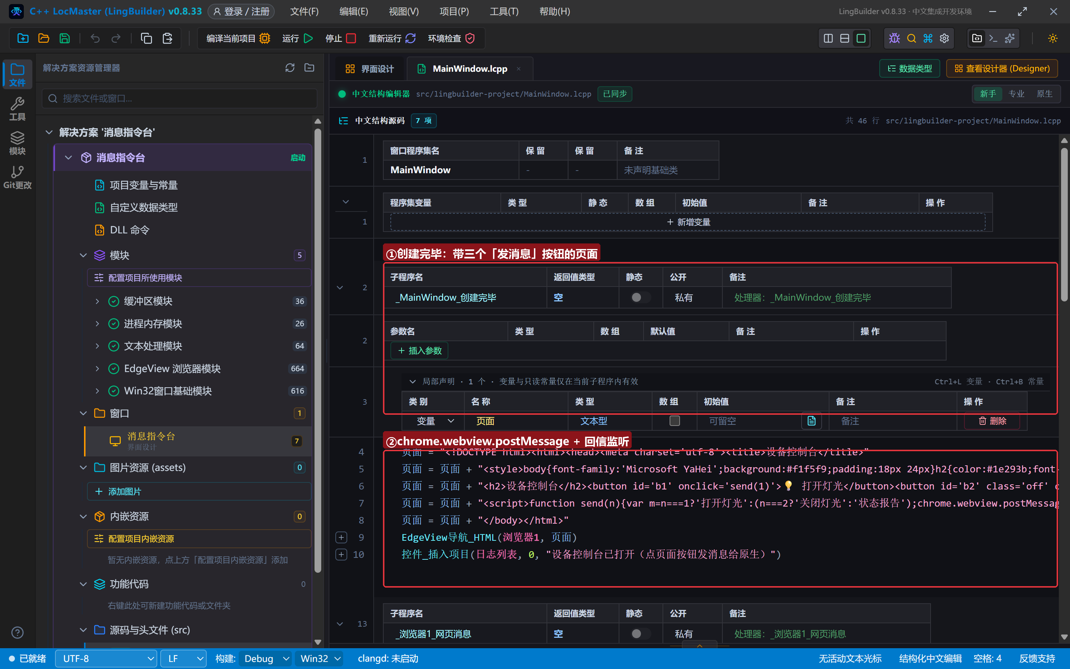Click the open folder toolbar icon
Image resolution: width=1070 pixels, height=669 pixels.
pyautogui.click(x=44, y=39)
